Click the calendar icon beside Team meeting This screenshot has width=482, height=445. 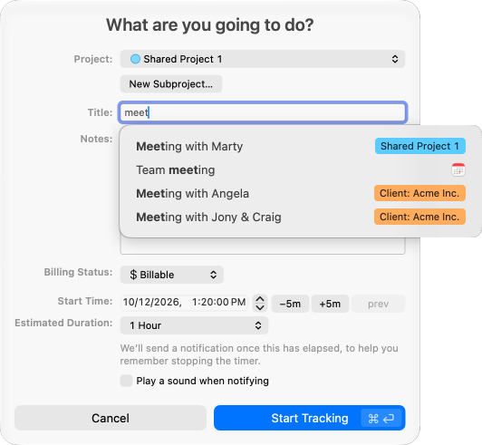click(x=458, y=169)
